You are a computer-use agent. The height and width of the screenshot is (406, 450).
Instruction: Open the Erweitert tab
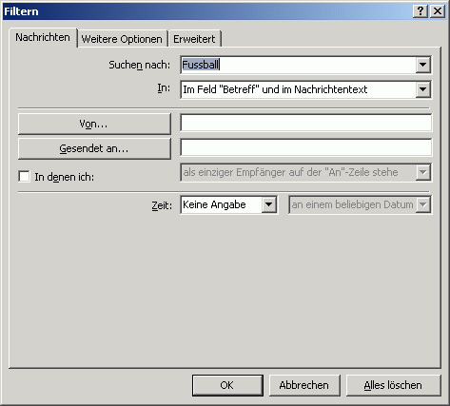click(194, 39)
